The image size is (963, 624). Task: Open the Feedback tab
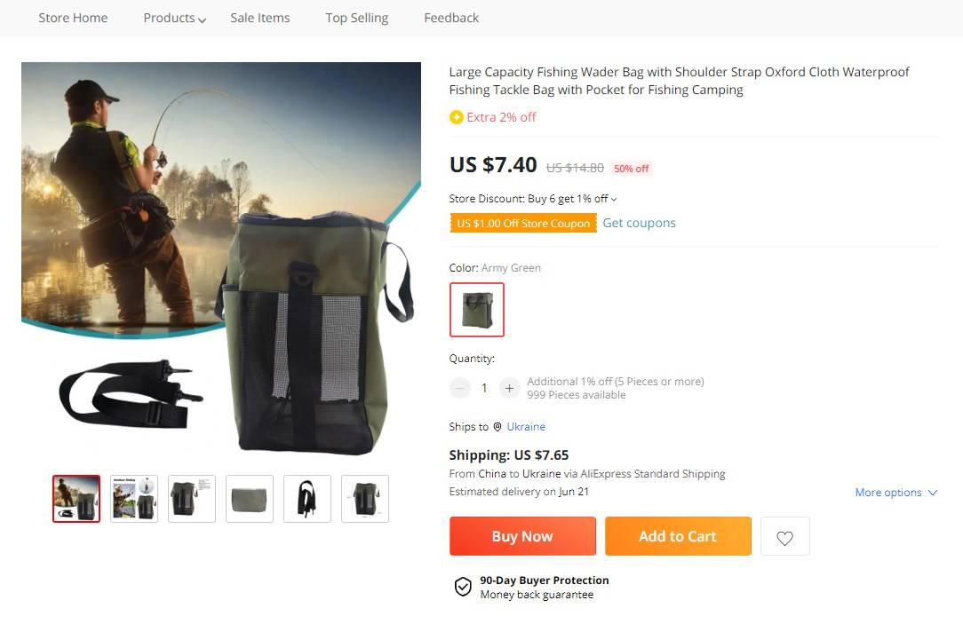pos(451,18)
